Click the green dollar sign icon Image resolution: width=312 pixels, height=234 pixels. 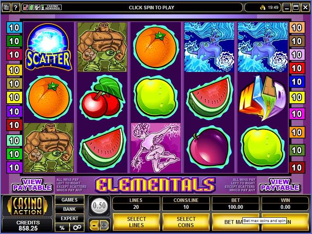point(31,8)
